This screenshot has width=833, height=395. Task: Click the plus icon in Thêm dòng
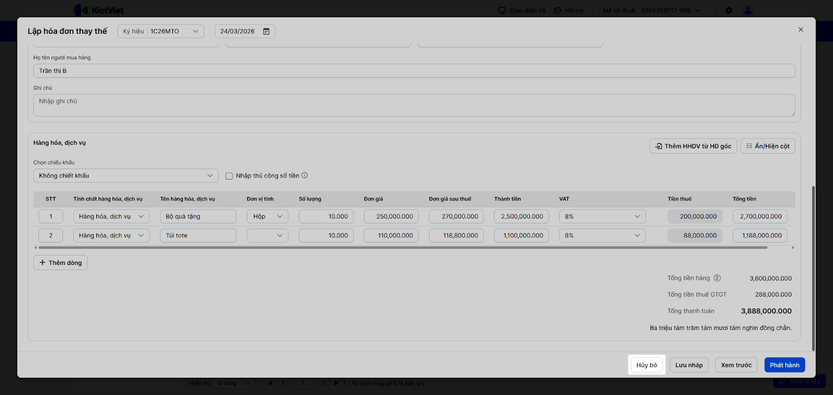pyautogui.click(x=43, y=263)
